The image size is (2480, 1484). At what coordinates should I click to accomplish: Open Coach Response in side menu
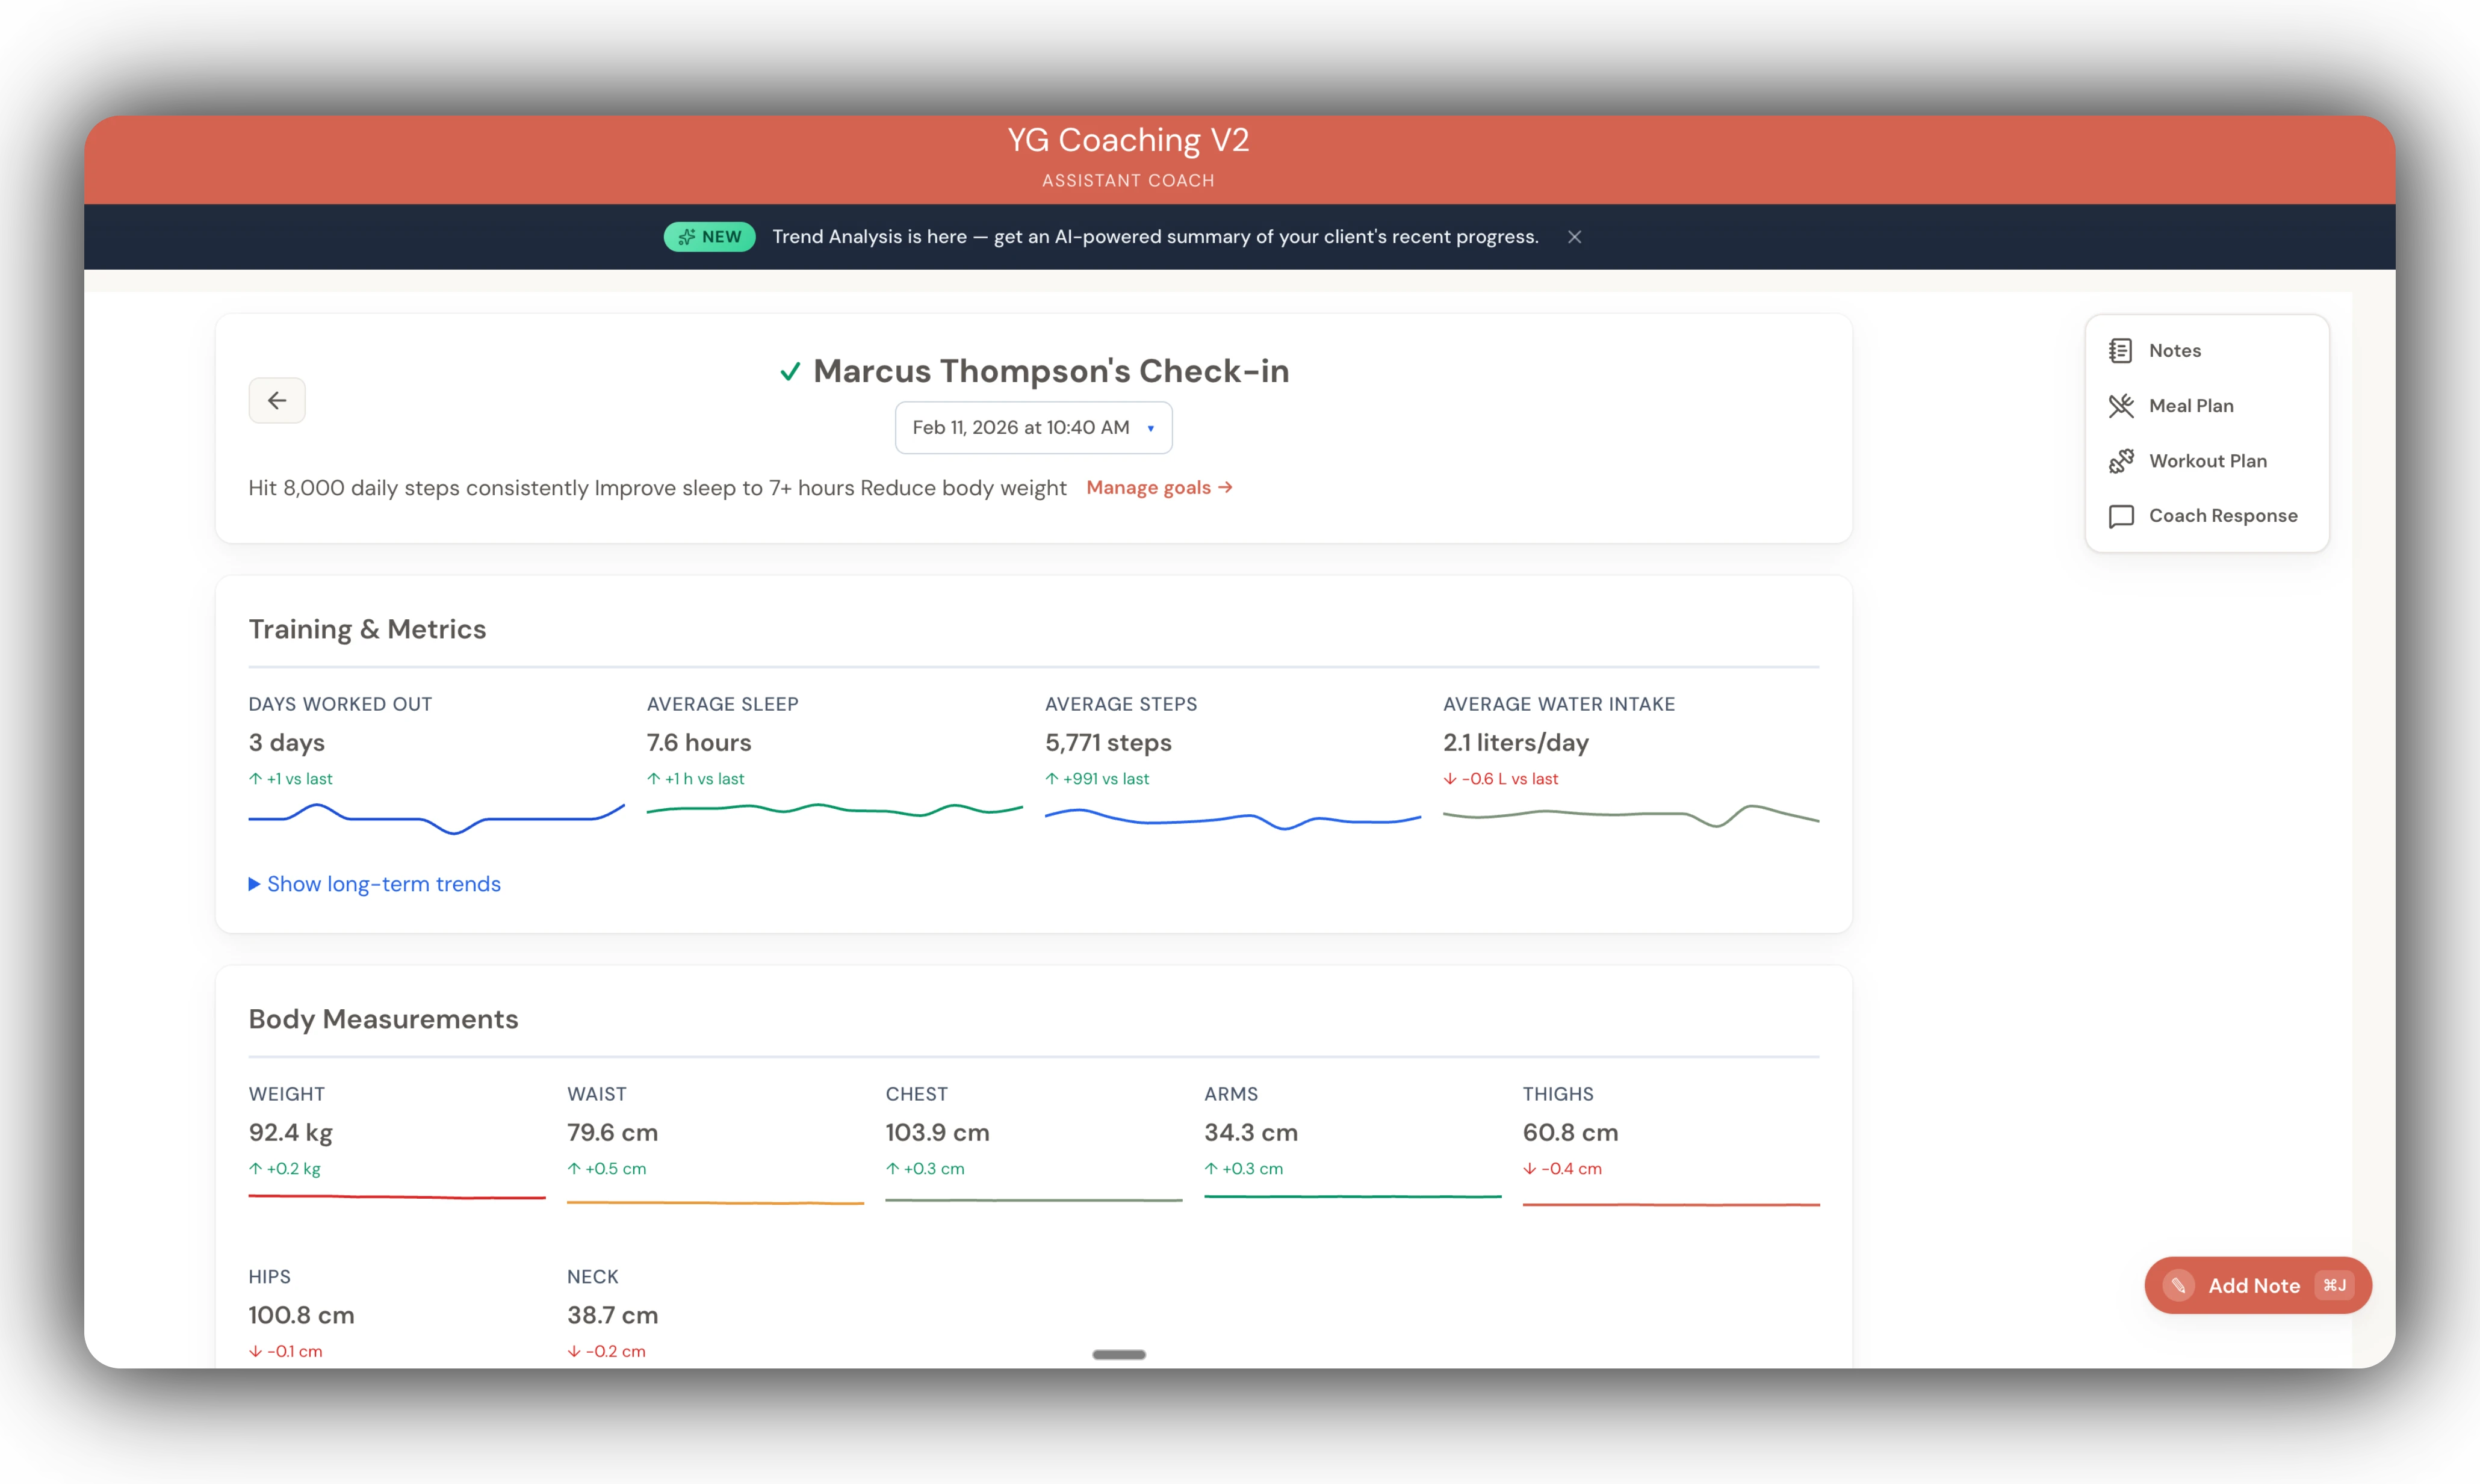2222,516
